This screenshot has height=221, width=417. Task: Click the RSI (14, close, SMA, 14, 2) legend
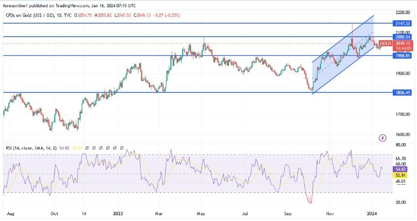click(31, 148)
